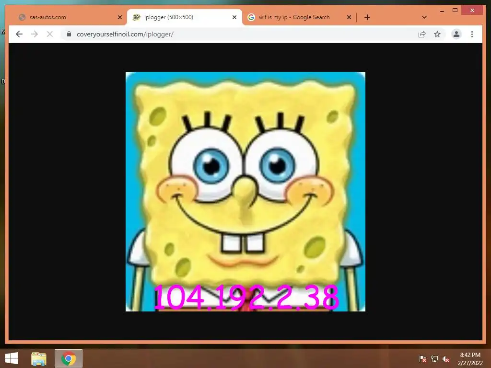This screenshot has width=491, height=368.
Task: Close the Chrome window
Action: (x=472, y=11)
